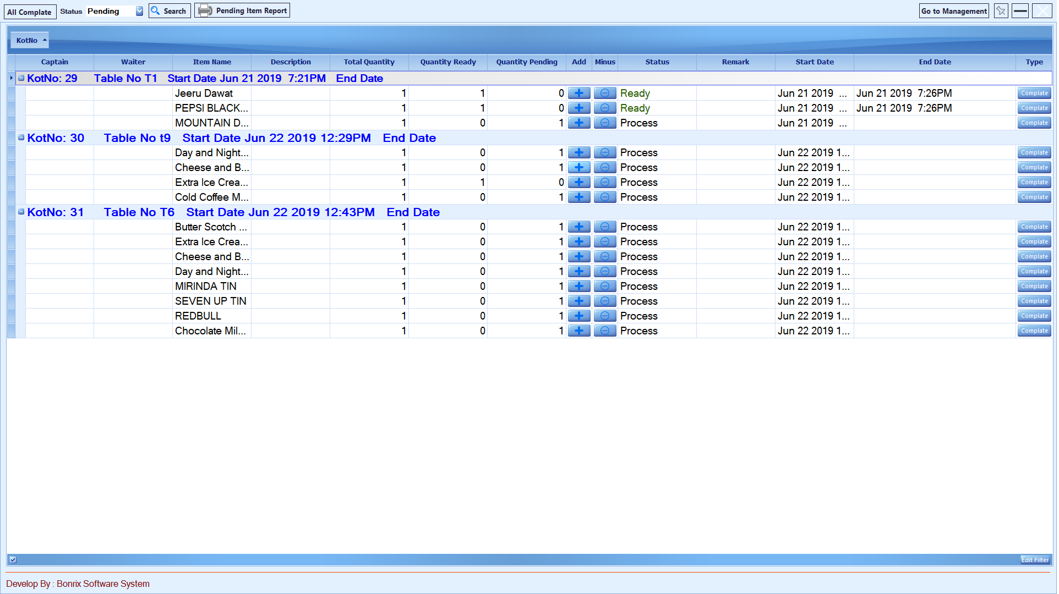Click minus icon for PEPSI BLACK row
Image resolution: width=1059 pixels, height=594 pixels.
[604, 108]
